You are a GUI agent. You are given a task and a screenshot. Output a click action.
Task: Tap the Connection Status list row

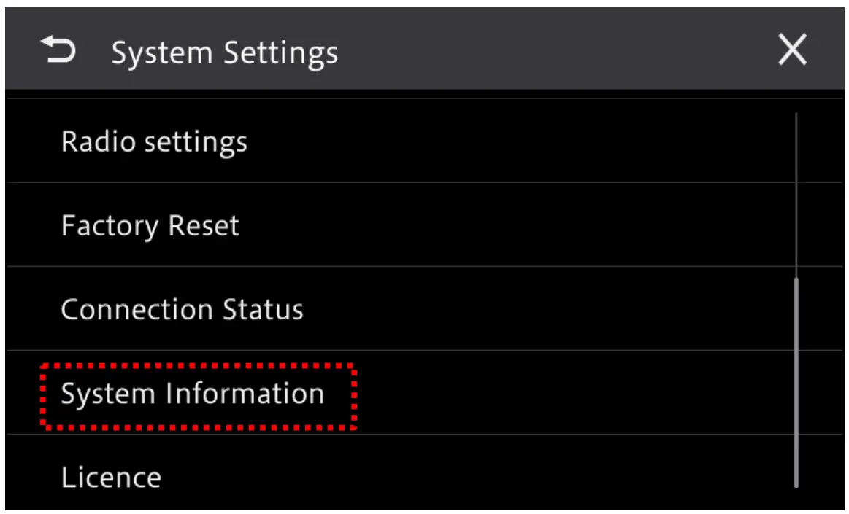(x=292, y=309)
